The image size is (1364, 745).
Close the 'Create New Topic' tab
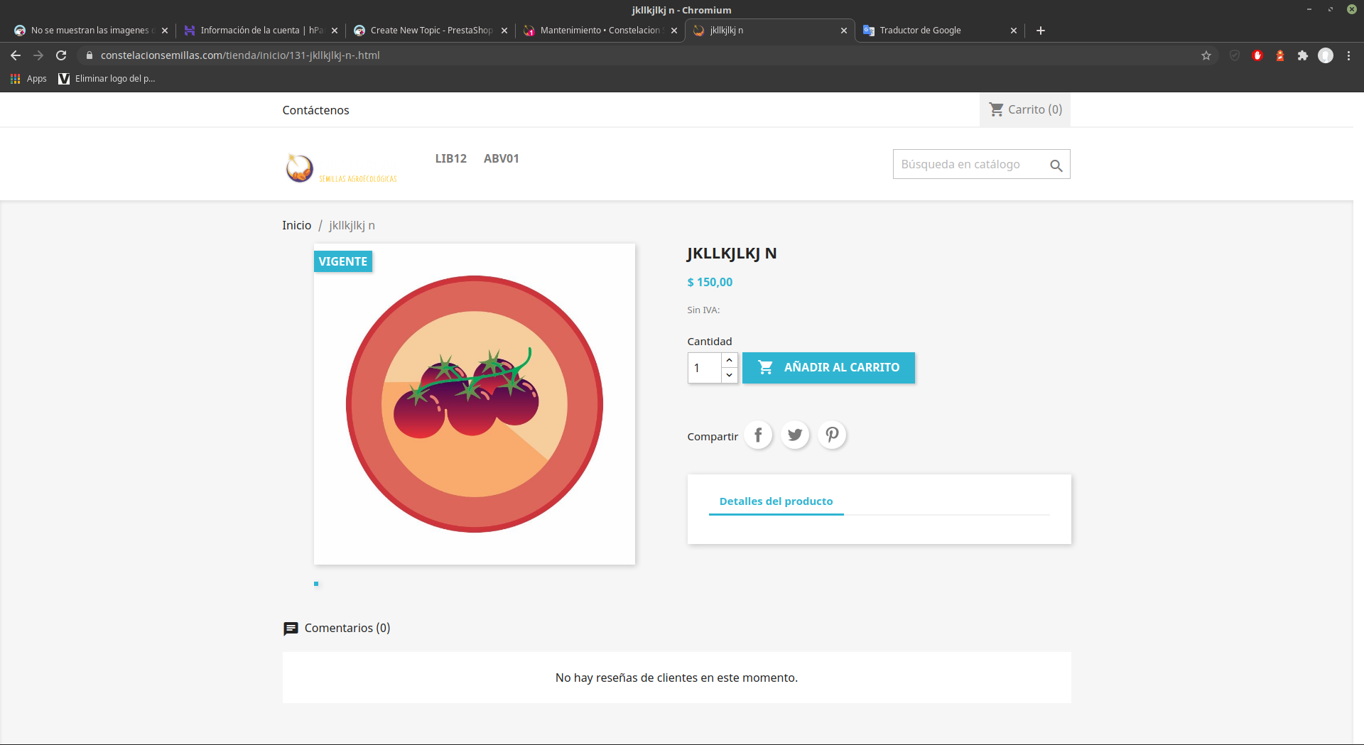(x=504, y=31)
